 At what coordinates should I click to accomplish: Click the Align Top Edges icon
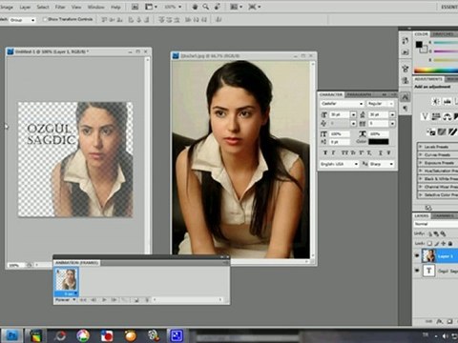coord(104,20)
